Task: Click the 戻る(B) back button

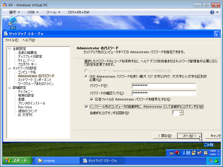Action: tap(165, 136)
